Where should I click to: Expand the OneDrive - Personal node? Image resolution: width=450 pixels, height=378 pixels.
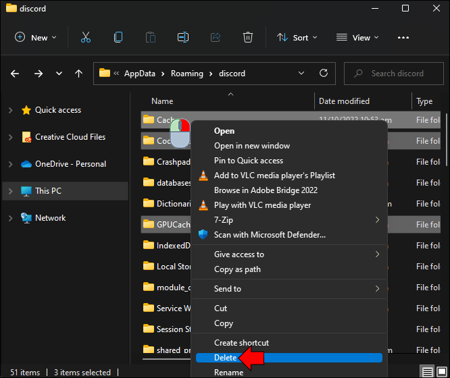pyautogui.click(x=11, y=164)
